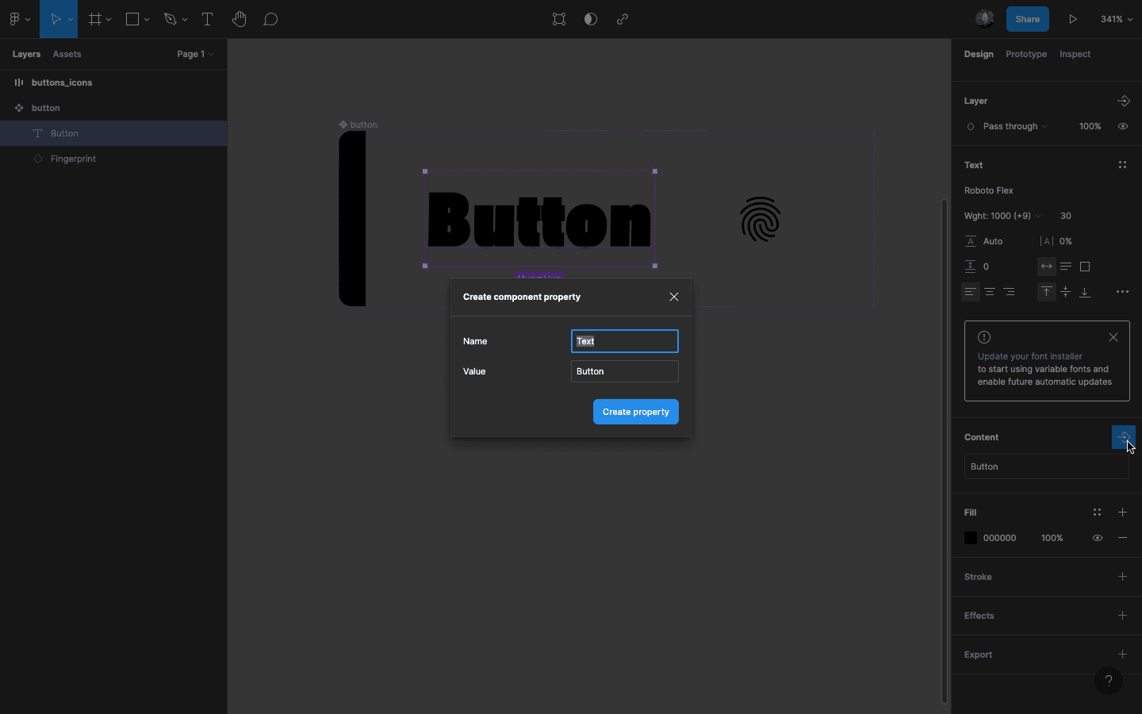Image resolution: width=1142 pixels, height=714 pixels.
Task: Dismiss the font installer notice
Action: point(1113,337)
